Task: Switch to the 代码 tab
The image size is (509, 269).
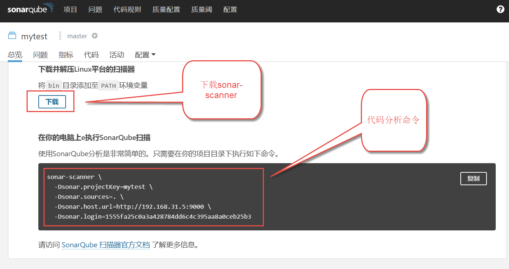Action: [91, 55]
